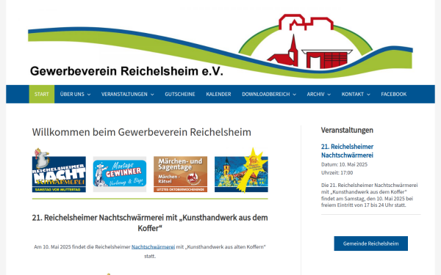Open sidebar link 21. Reichelsheimer Nachtschwärmerei

(x=348, y=150)
